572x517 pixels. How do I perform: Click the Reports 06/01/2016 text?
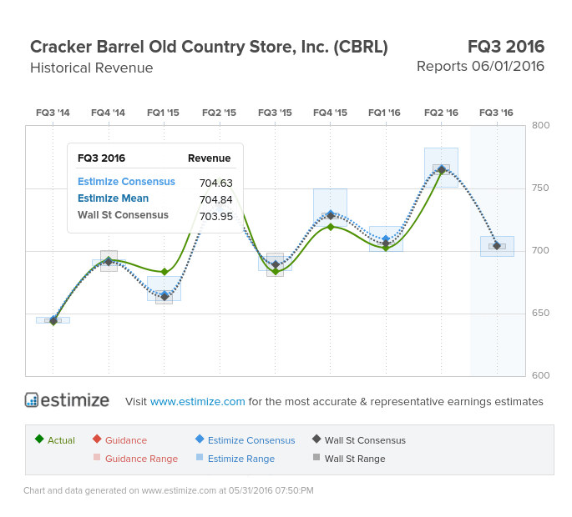click(480, 67)
